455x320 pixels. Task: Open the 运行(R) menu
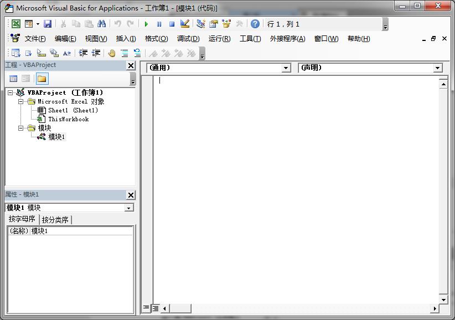(x=219, y=39)
